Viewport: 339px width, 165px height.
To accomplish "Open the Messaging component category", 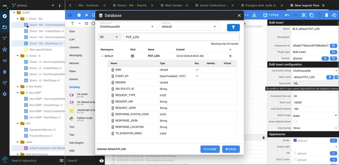I will coord(76,55).
